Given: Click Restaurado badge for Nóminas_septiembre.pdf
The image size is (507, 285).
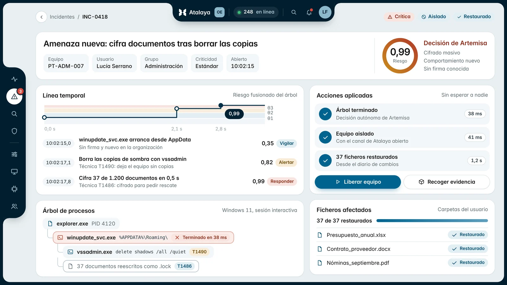Looking at the screenshot, I should [x=468, y=263].
